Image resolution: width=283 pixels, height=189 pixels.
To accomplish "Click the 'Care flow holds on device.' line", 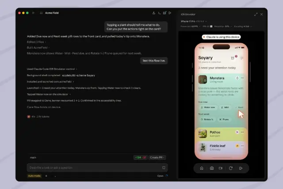I will click(x=43, y=107).
